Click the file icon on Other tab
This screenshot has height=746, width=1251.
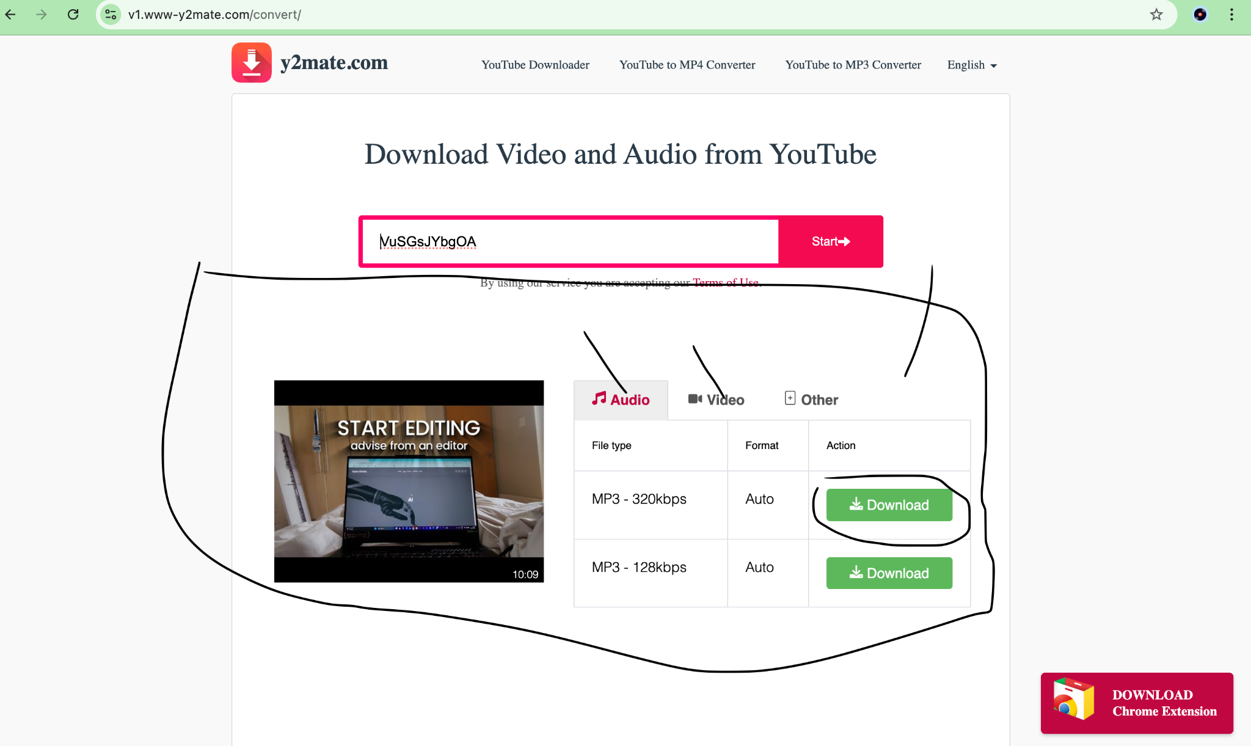790,398
